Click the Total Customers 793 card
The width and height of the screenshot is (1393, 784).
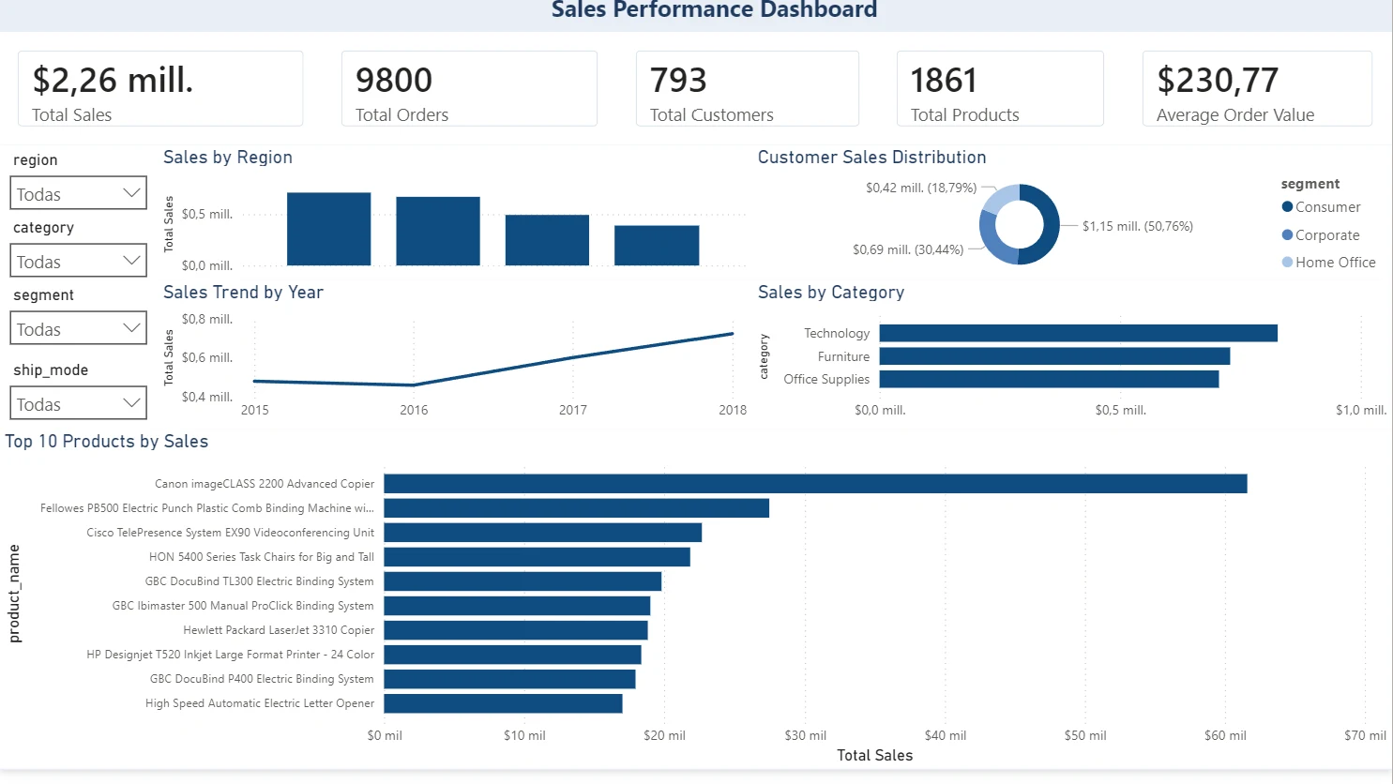pyautogui.click(x=747, y=89)
